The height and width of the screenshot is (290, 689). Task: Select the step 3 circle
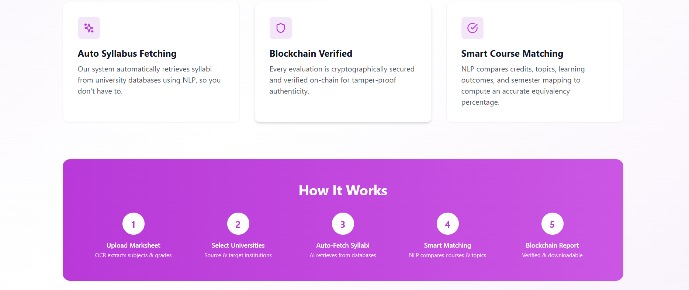[x=343, y=224]
